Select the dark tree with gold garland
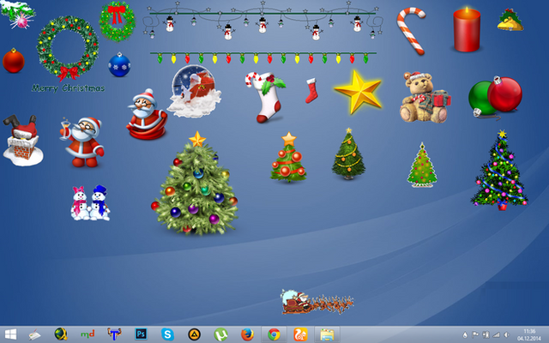549x343 pixels. pyautogui.click(x=348, y=153)
